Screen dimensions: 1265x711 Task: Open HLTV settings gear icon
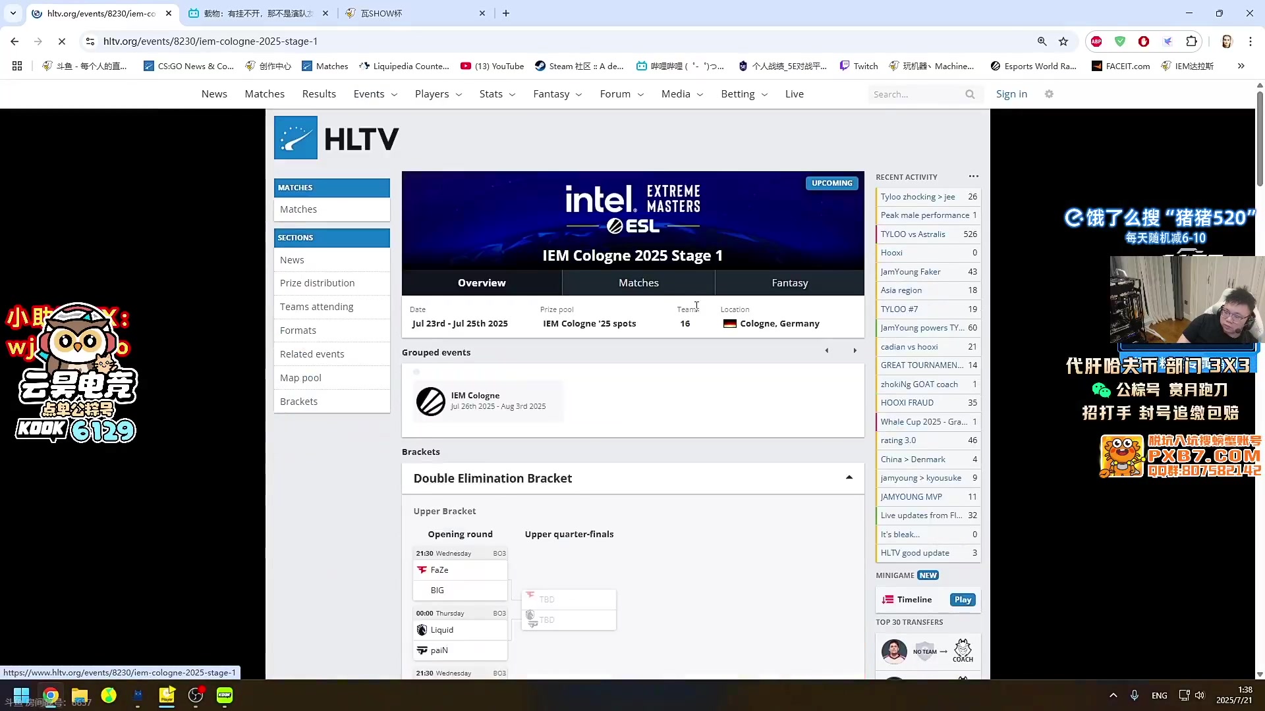(1049, 94)
